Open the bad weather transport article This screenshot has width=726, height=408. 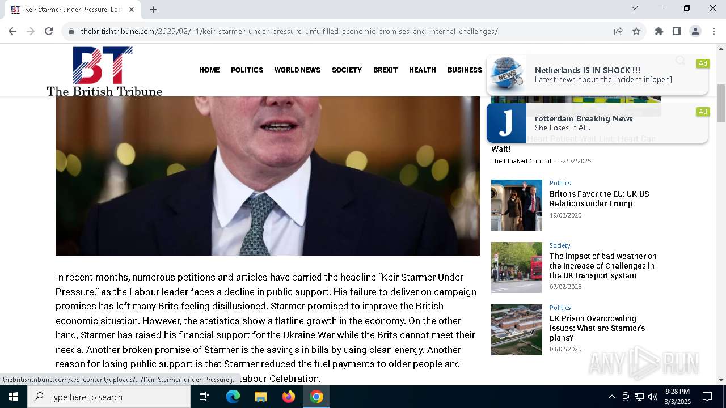(603, 266)
